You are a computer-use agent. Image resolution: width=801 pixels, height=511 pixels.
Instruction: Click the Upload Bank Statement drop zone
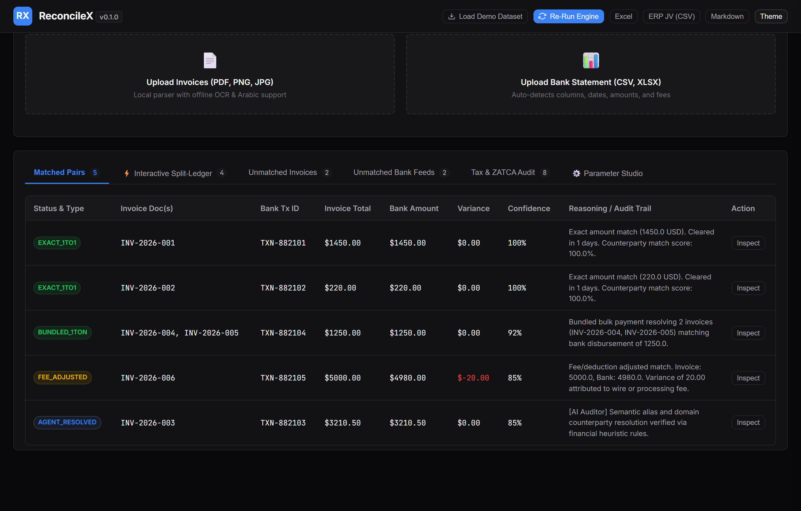pyautogui.click(x=591, y=74)
